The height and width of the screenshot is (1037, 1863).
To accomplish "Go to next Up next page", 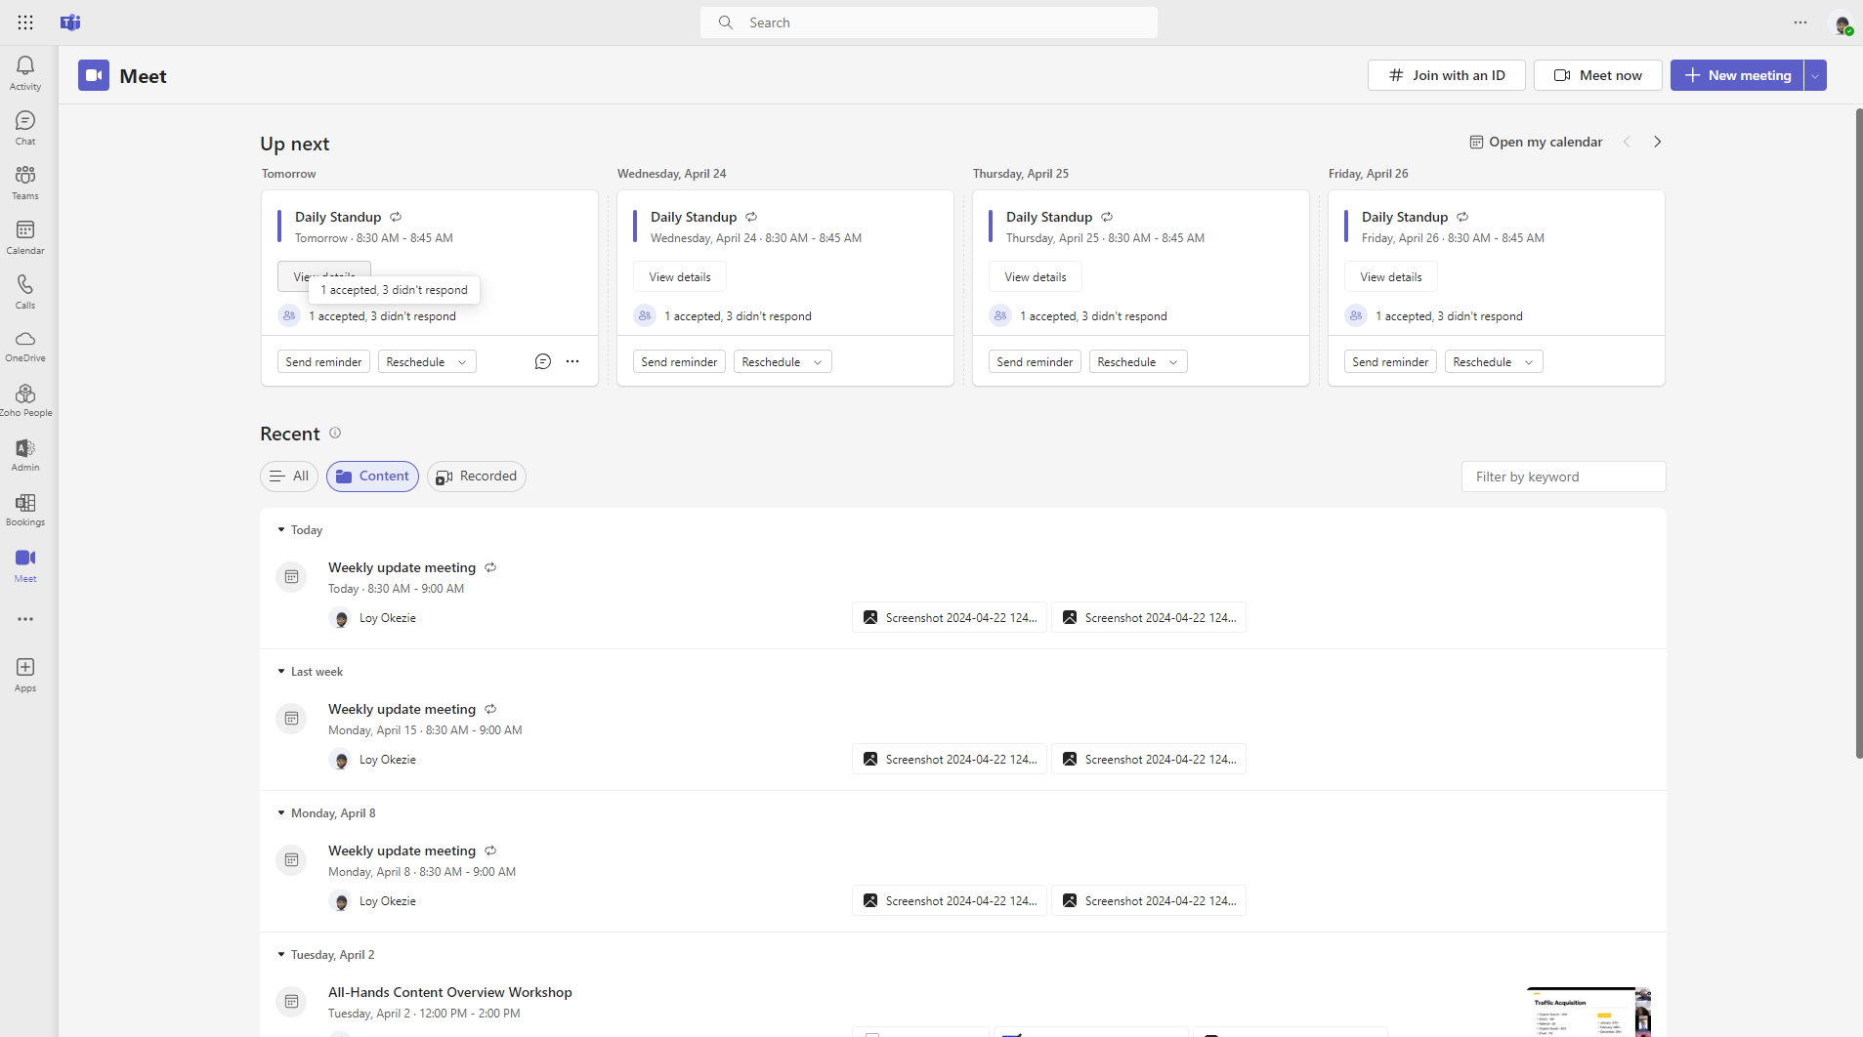I will pos(1658,143).
